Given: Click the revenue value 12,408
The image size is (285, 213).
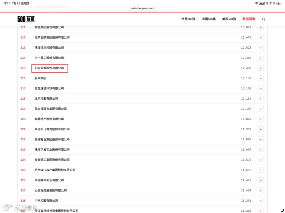Looking at the screenshot, I should click(246, 68).
